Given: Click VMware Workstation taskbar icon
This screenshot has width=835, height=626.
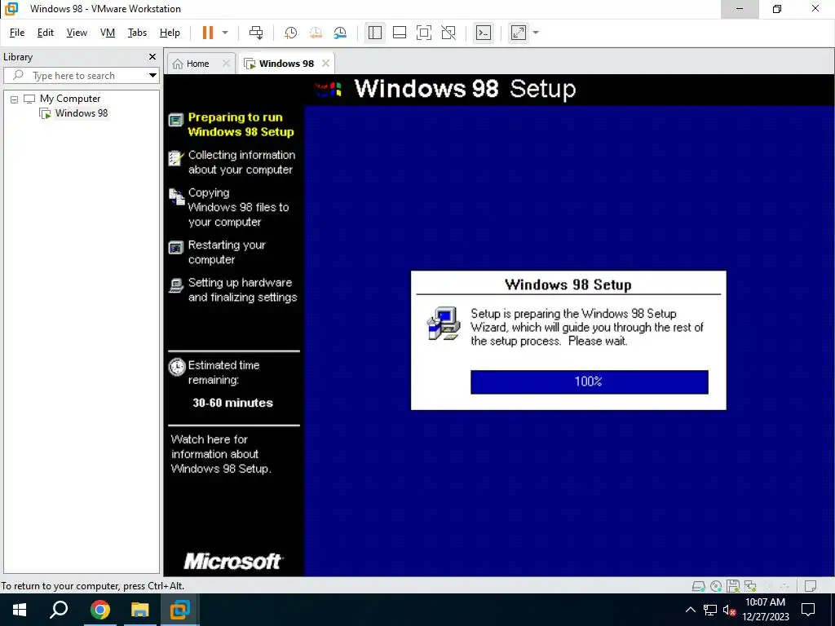Looking at the screenshot, I should click(180, 610).
